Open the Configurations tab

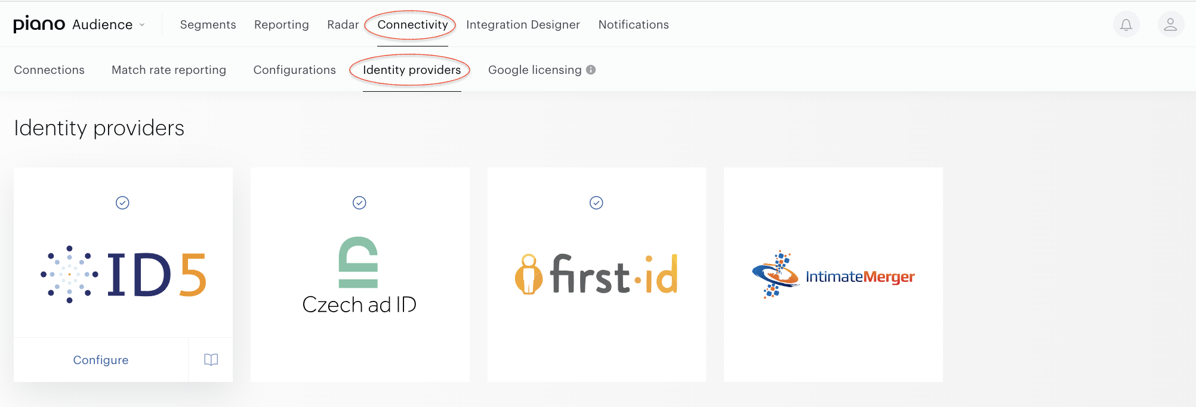click(x=294, y=70)
